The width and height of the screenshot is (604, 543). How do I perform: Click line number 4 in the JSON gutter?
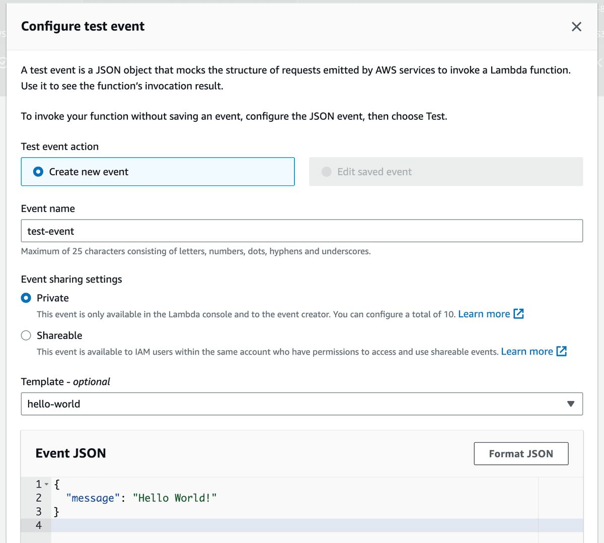(x=38, y=525)
